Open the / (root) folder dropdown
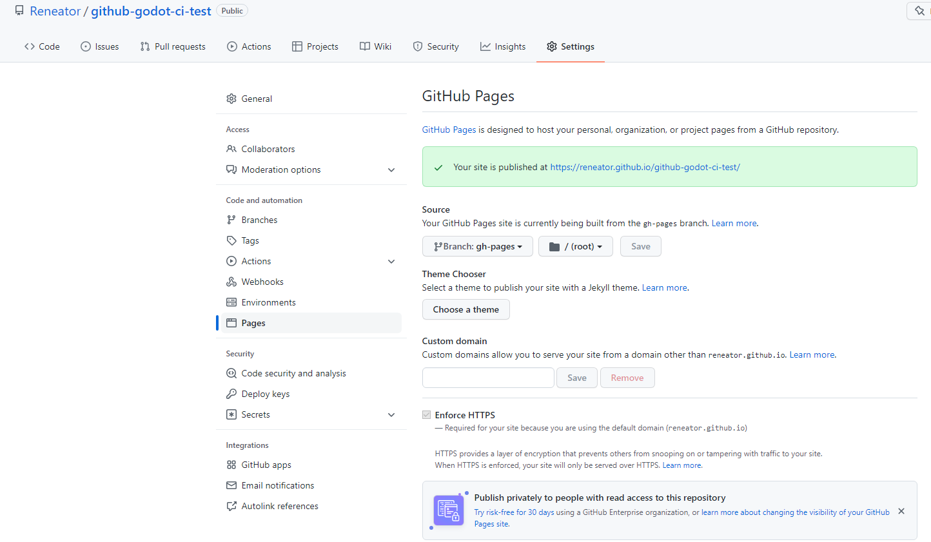This screenshot has width=931, height=542. pyautogui.click(x=575, y=246)
